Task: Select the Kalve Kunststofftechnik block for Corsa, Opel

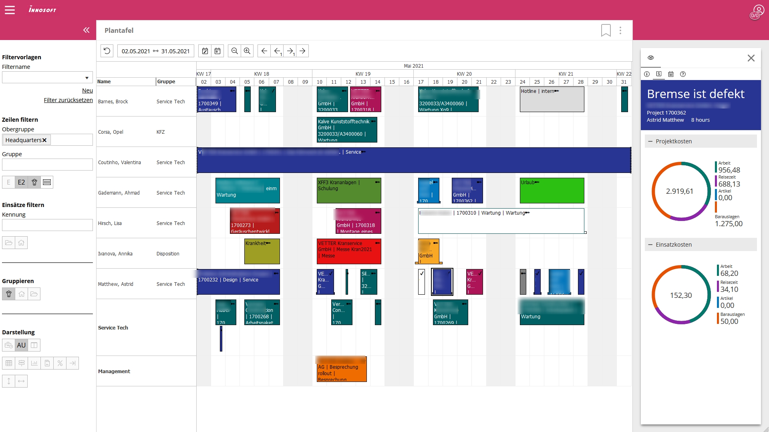Action: [347, 130]
